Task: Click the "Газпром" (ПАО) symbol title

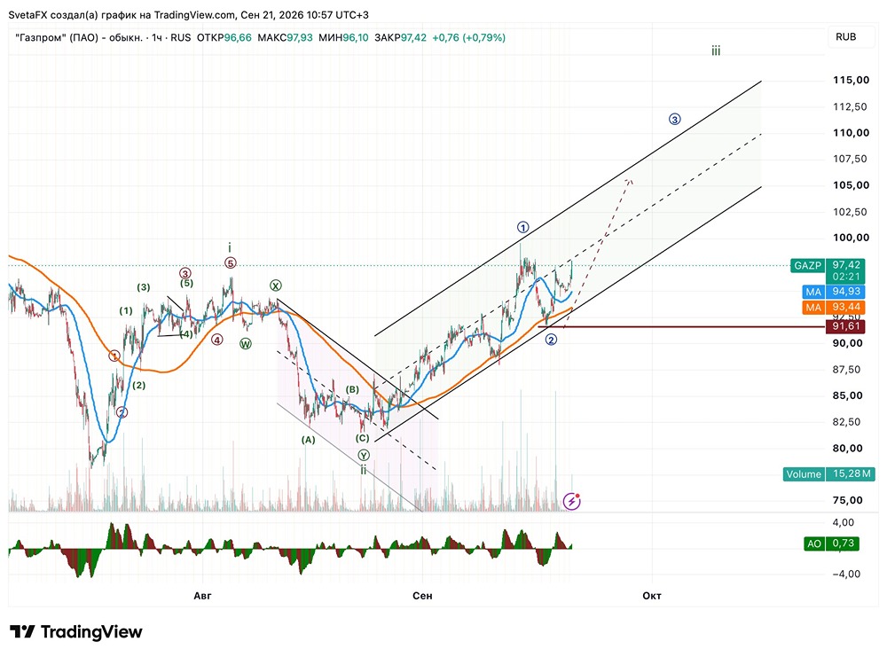Action: 79,38
